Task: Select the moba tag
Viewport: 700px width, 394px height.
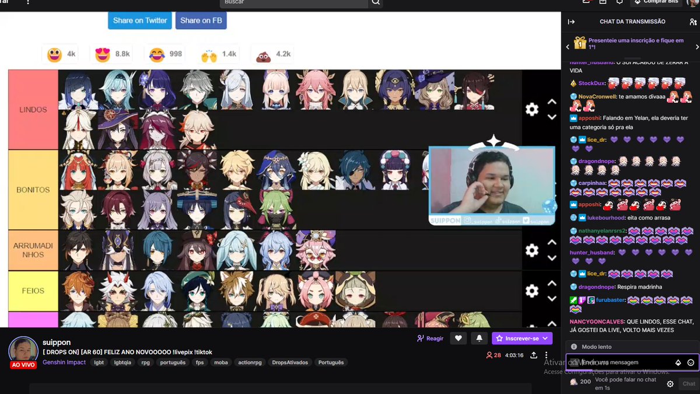Action: pyautogui.click(x=221, y=362)
